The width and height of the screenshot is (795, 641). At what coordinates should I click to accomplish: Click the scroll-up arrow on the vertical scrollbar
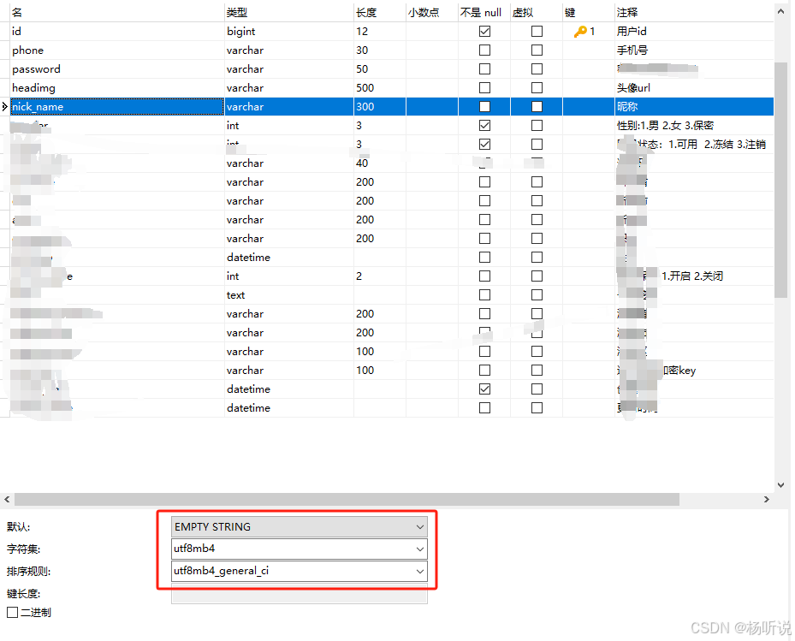tap(781, 11)
